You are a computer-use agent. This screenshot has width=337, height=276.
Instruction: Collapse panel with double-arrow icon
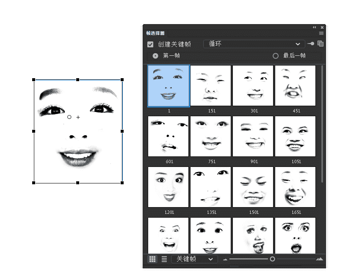315,27
